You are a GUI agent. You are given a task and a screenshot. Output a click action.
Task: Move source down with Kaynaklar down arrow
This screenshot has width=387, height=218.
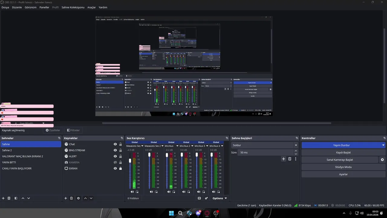click(91, 198)
